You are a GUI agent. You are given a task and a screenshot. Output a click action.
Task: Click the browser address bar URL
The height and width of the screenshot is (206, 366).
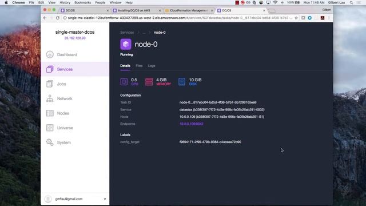coord(180,18)
